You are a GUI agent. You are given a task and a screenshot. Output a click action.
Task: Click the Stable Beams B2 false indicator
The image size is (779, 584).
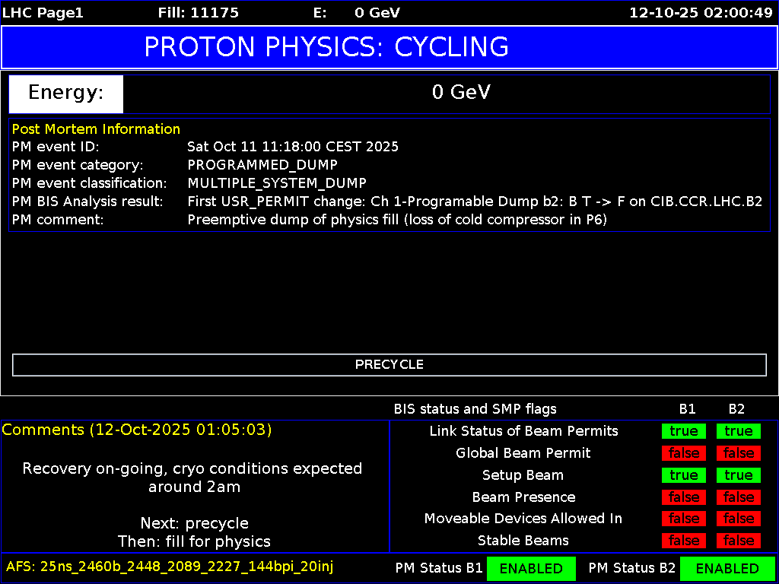tap(737, 540)
